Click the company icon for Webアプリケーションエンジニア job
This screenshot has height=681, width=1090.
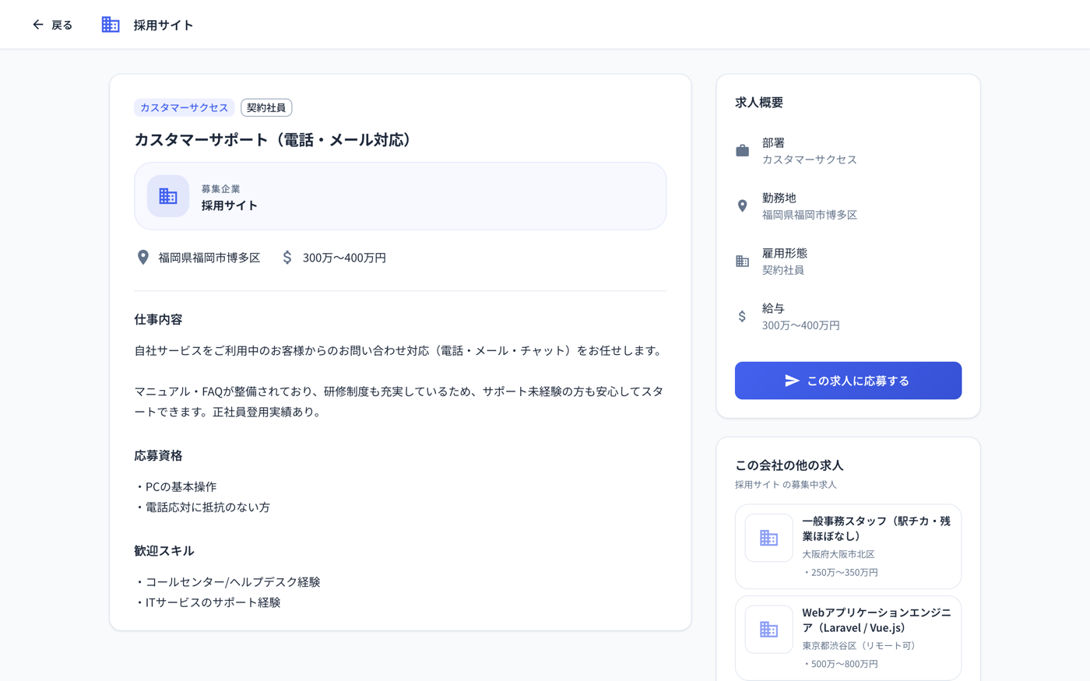tap(769, 630)
